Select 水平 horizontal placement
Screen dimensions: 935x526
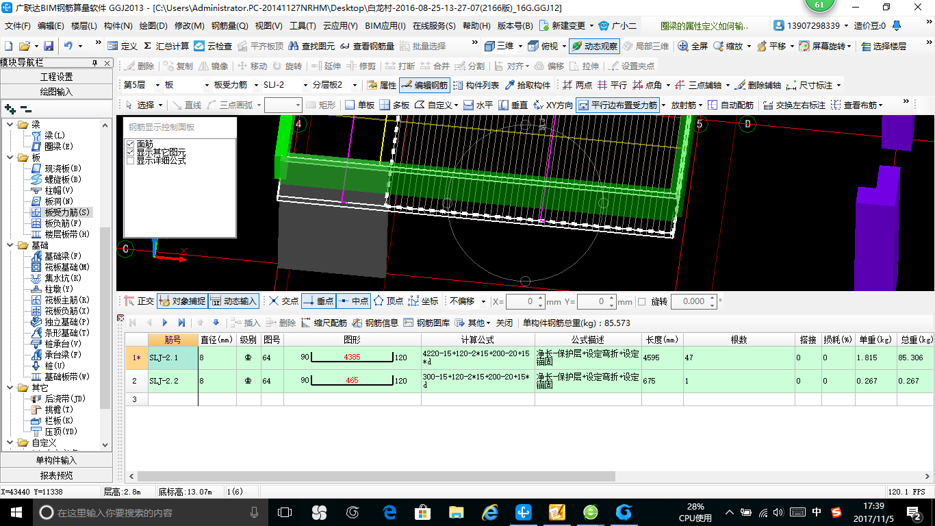coord(478,105)
